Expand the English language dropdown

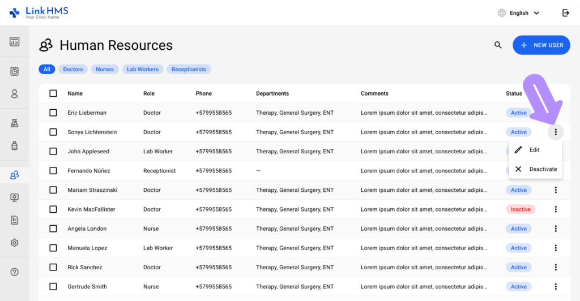coord(524,13)
